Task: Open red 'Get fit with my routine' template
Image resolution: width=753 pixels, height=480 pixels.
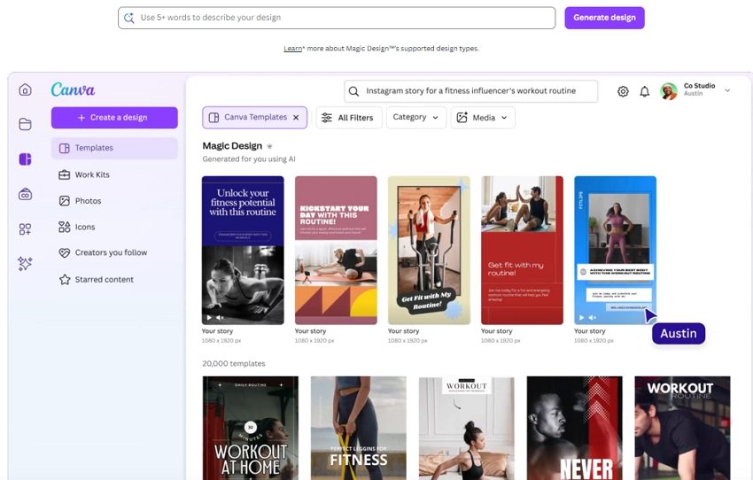Action: point(522,250)
